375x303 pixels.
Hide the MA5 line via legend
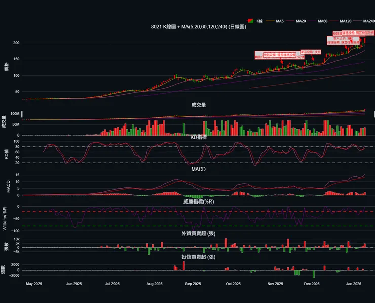pyautogui.click(x=275, y=21)
